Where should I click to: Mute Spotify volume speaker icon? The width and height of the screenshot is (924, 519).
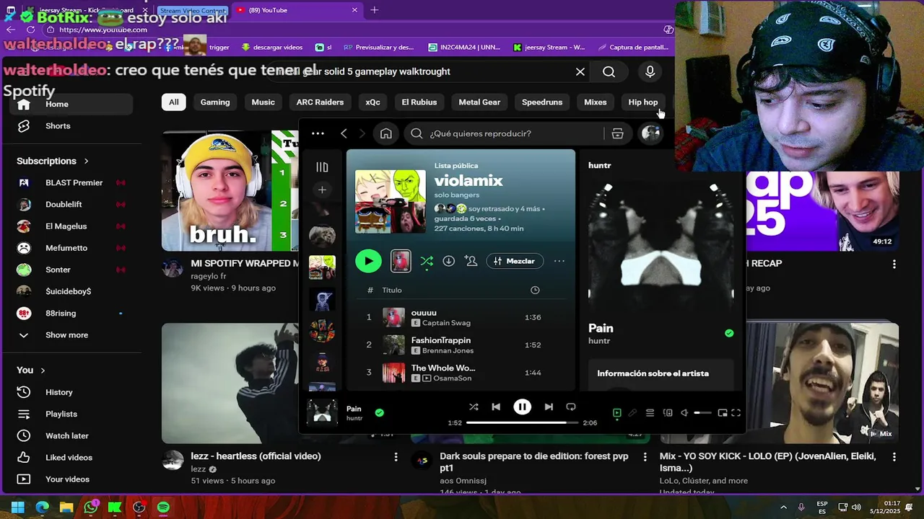[x=684, y=413]
